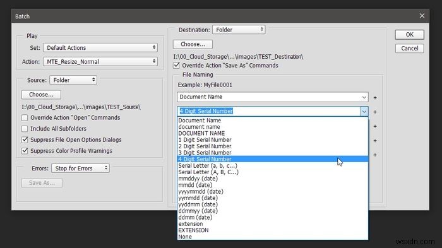Open the Source dropdown set to Folder
Image resolution: width=442 pixels, height=248 pixels.
[73, 80]
